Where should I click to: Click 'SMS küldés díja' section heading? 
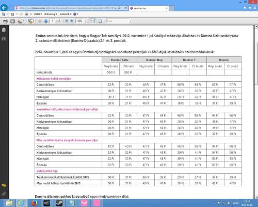point(47,171)
